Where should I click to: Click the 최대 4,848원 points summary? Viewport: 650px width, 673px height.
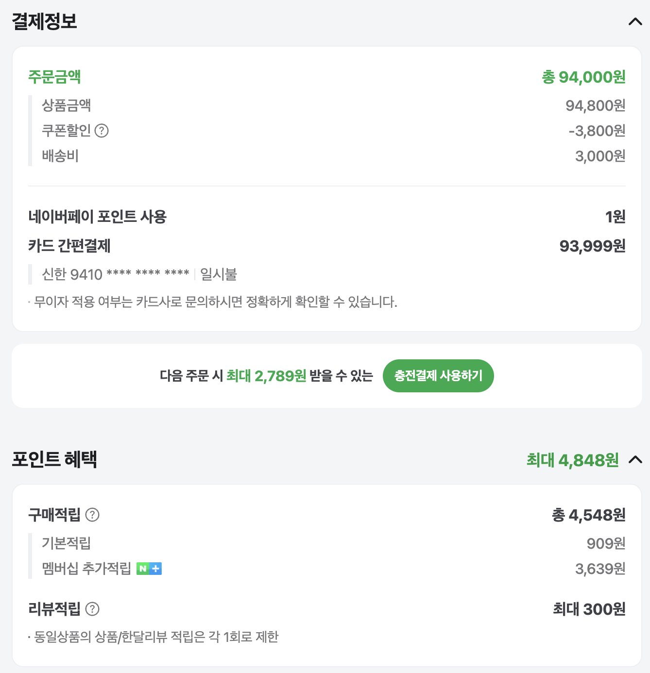[573, 460]
